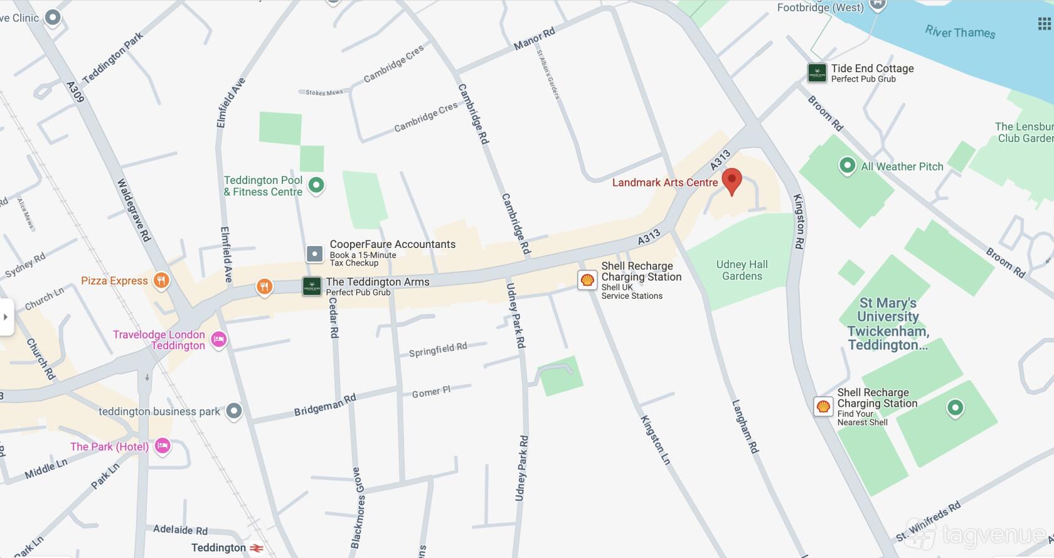
Task: Click the teddington business park marker
Action: pos(234,411)
